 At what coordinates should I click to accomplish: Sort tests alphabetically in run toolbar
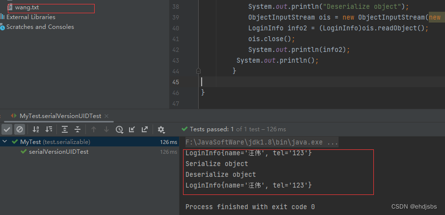(36, 129)
